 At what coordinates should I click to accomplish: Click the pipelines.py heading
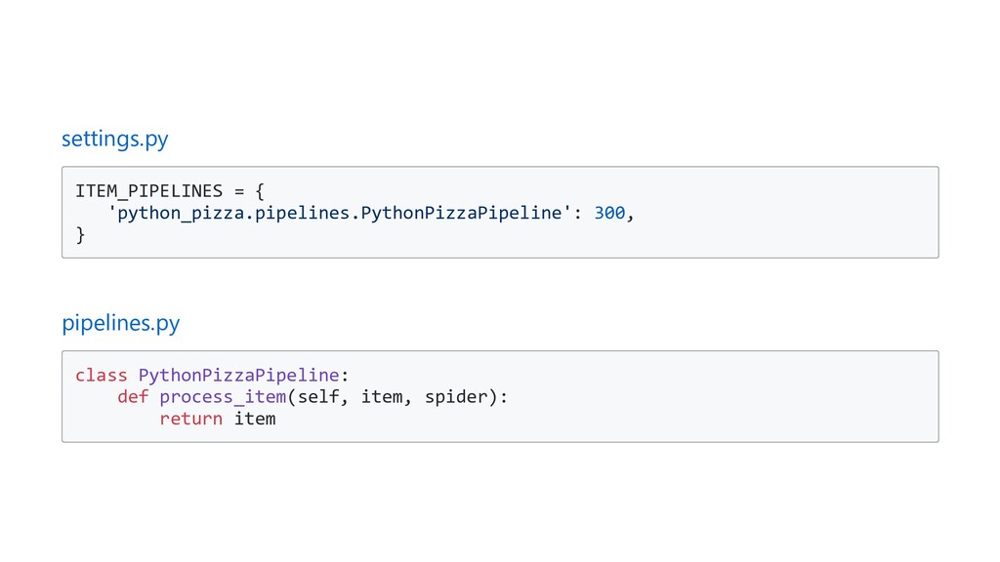[x=120, y=323]
